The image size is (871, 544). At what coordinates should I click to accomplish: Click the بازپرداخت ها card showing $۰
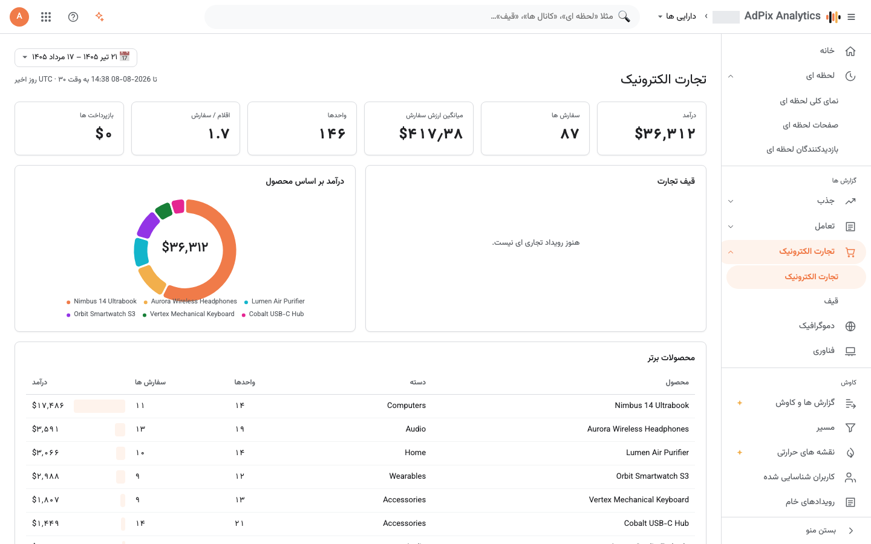tap(69, 129)
